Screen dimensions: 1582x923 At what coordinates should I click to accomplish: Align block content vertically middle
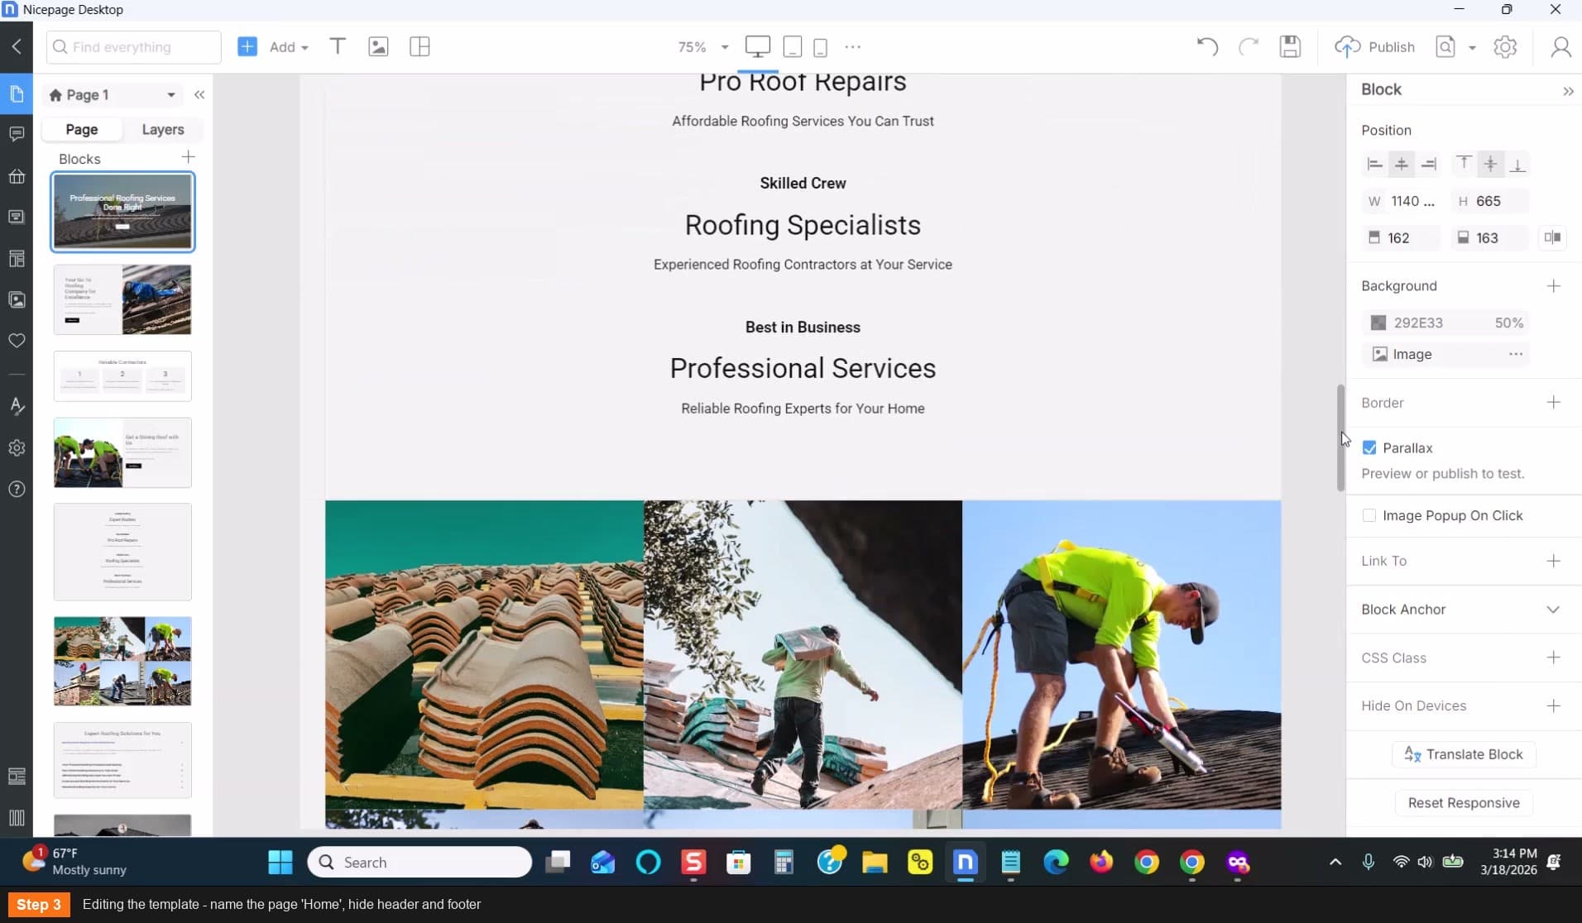[x=1490, y=165]
